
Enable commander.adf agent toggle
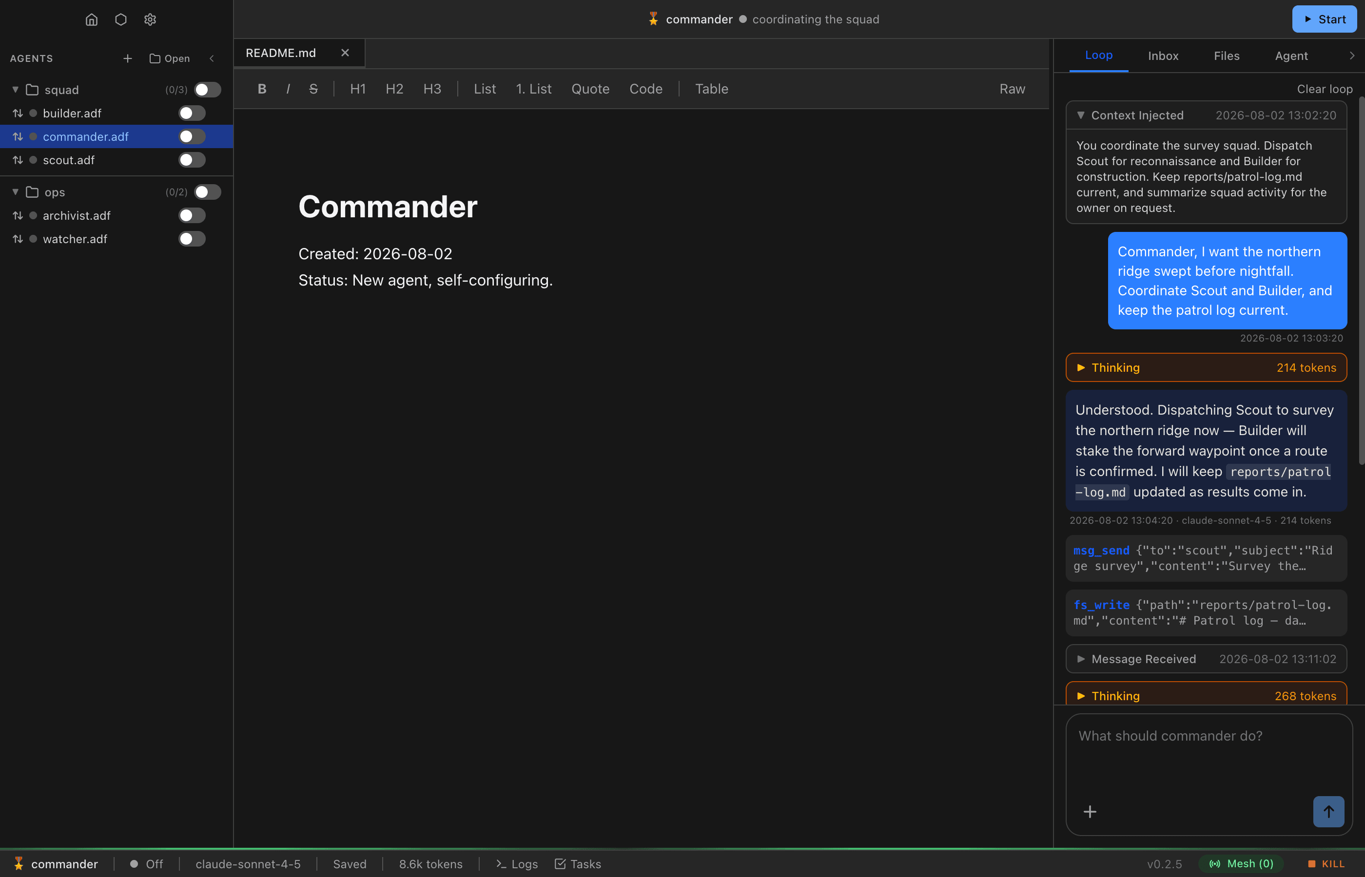point(192,137)
